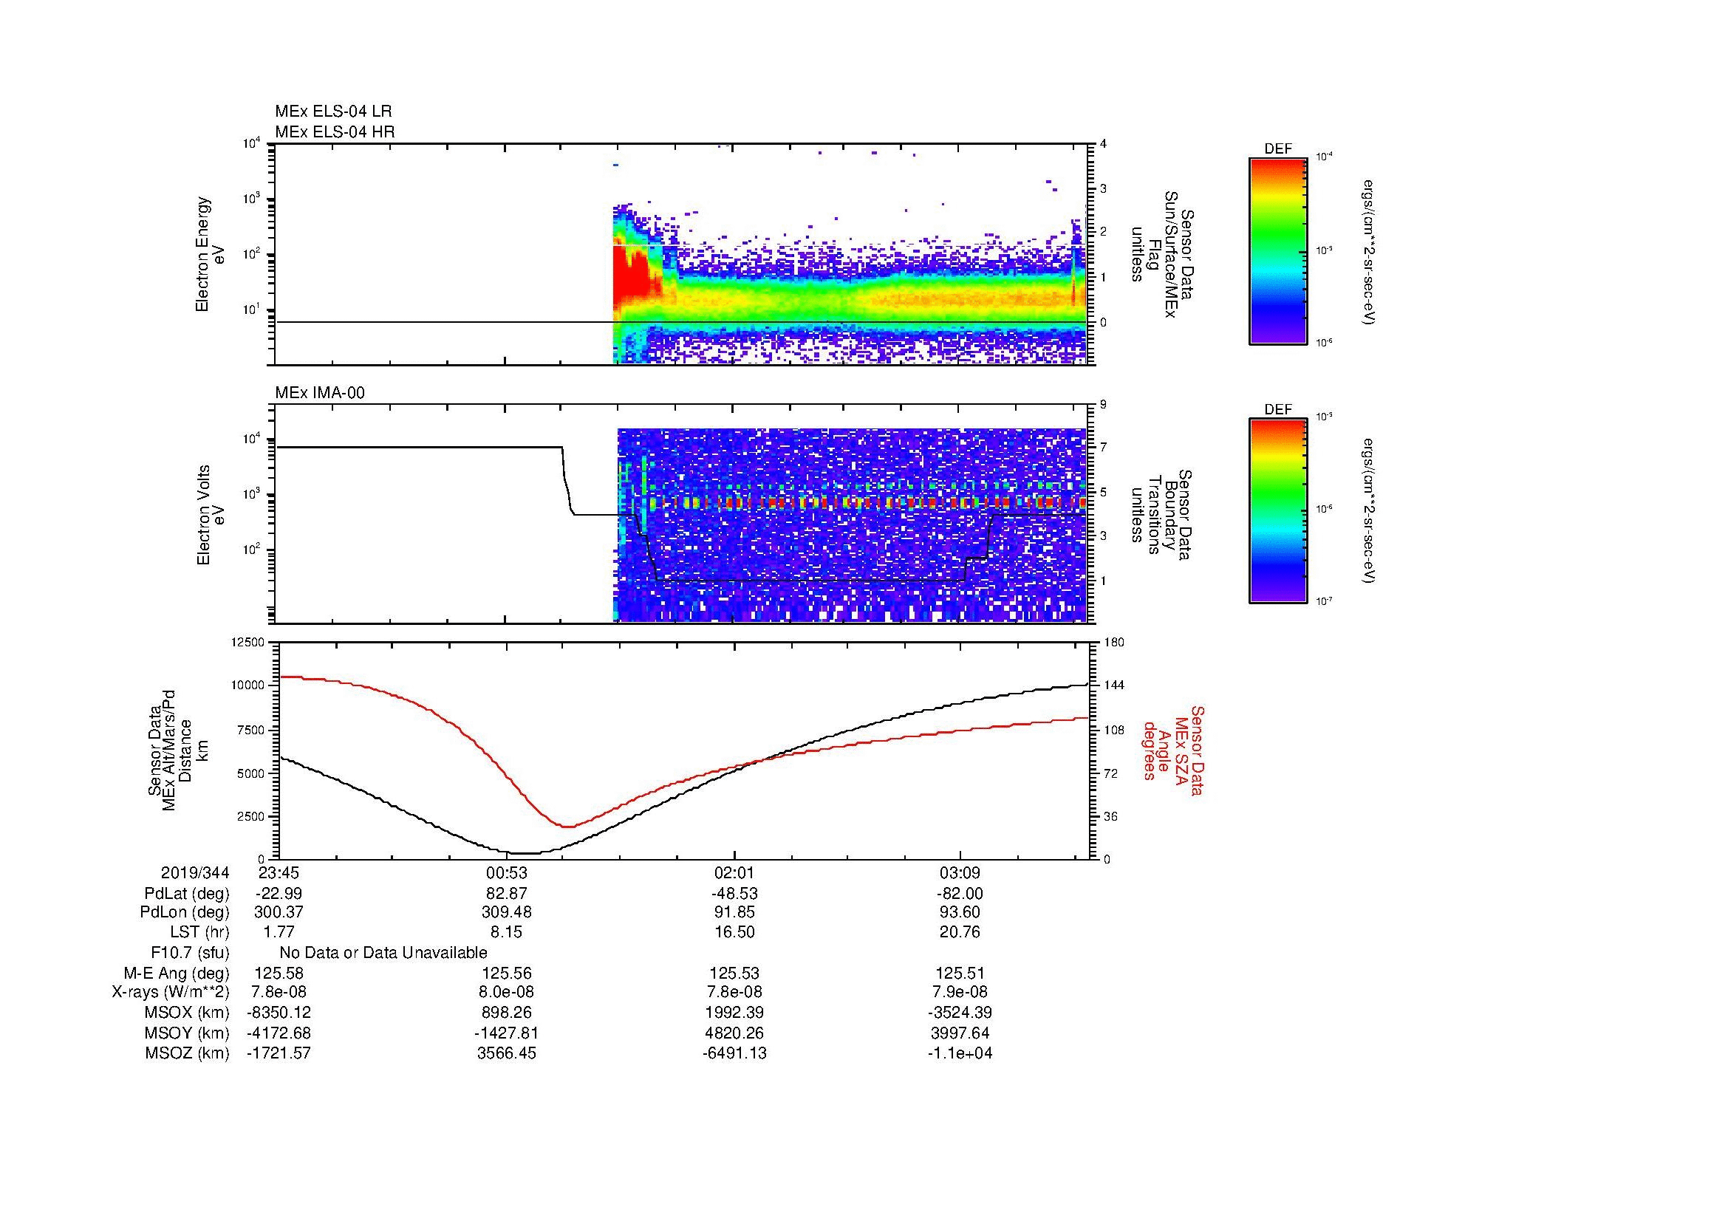This screenshot has width=1728, height=1221.
Task: Click the 'LST (hr)' row label
Action: coord(199,932)
